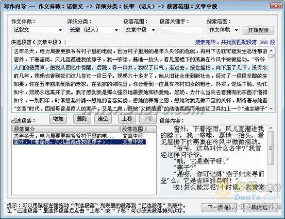Select highlighted chosen row 窗外，下着淫雨 in 已选段落
Image resolution: width=285 pixels, height=219 pixels.
tap(79, 142)
